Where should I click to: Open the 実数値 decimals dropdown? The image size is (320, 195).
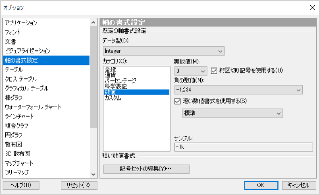[x=191, y=71]
